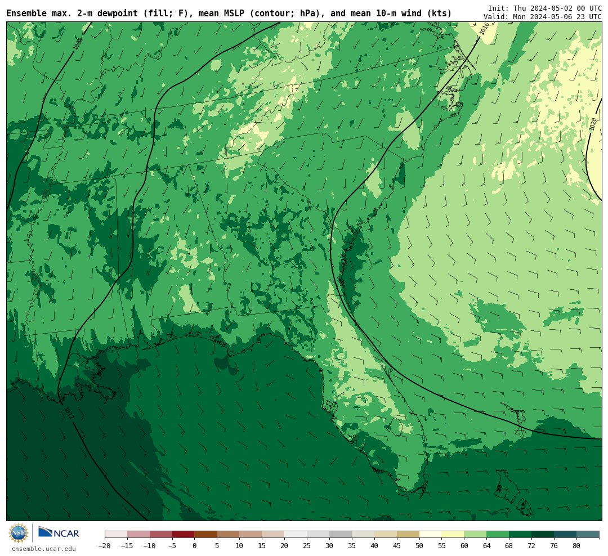Click the 1020 pressure contour label
The width and height of the screenshot is (608, 556).
pyautogui.click(x=592, y=124)
